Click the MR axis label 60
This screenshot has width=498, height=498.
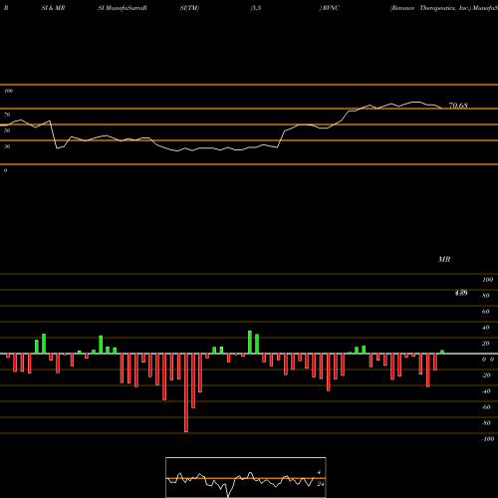(486, 312)
